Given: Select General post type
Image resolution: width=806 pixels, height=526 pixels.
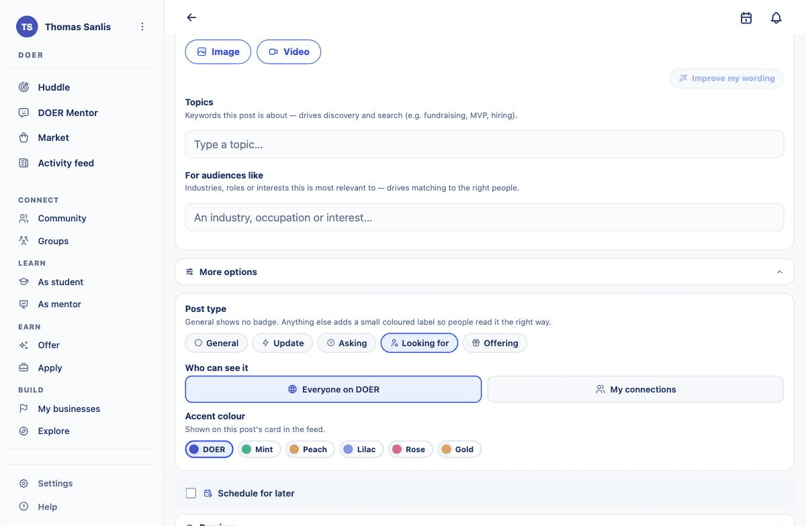Looking at the screenshot, I should 216,343.
